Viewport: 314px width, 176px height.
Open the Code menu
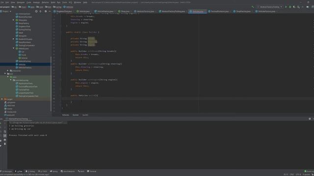29,2
